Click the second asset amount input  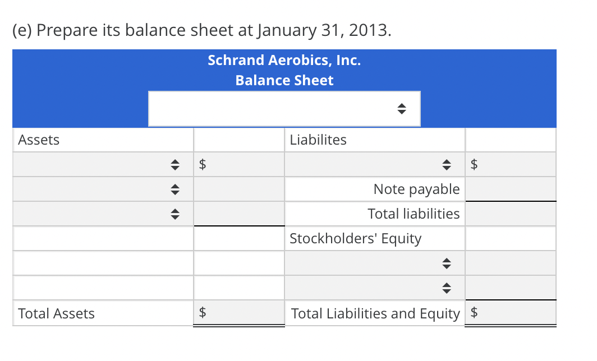[238, 189]
